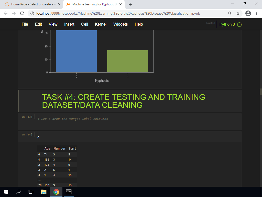This screenshot has width=262, height=197.
Task: Click the kernel idle status circle
Action: click(239, 25)
